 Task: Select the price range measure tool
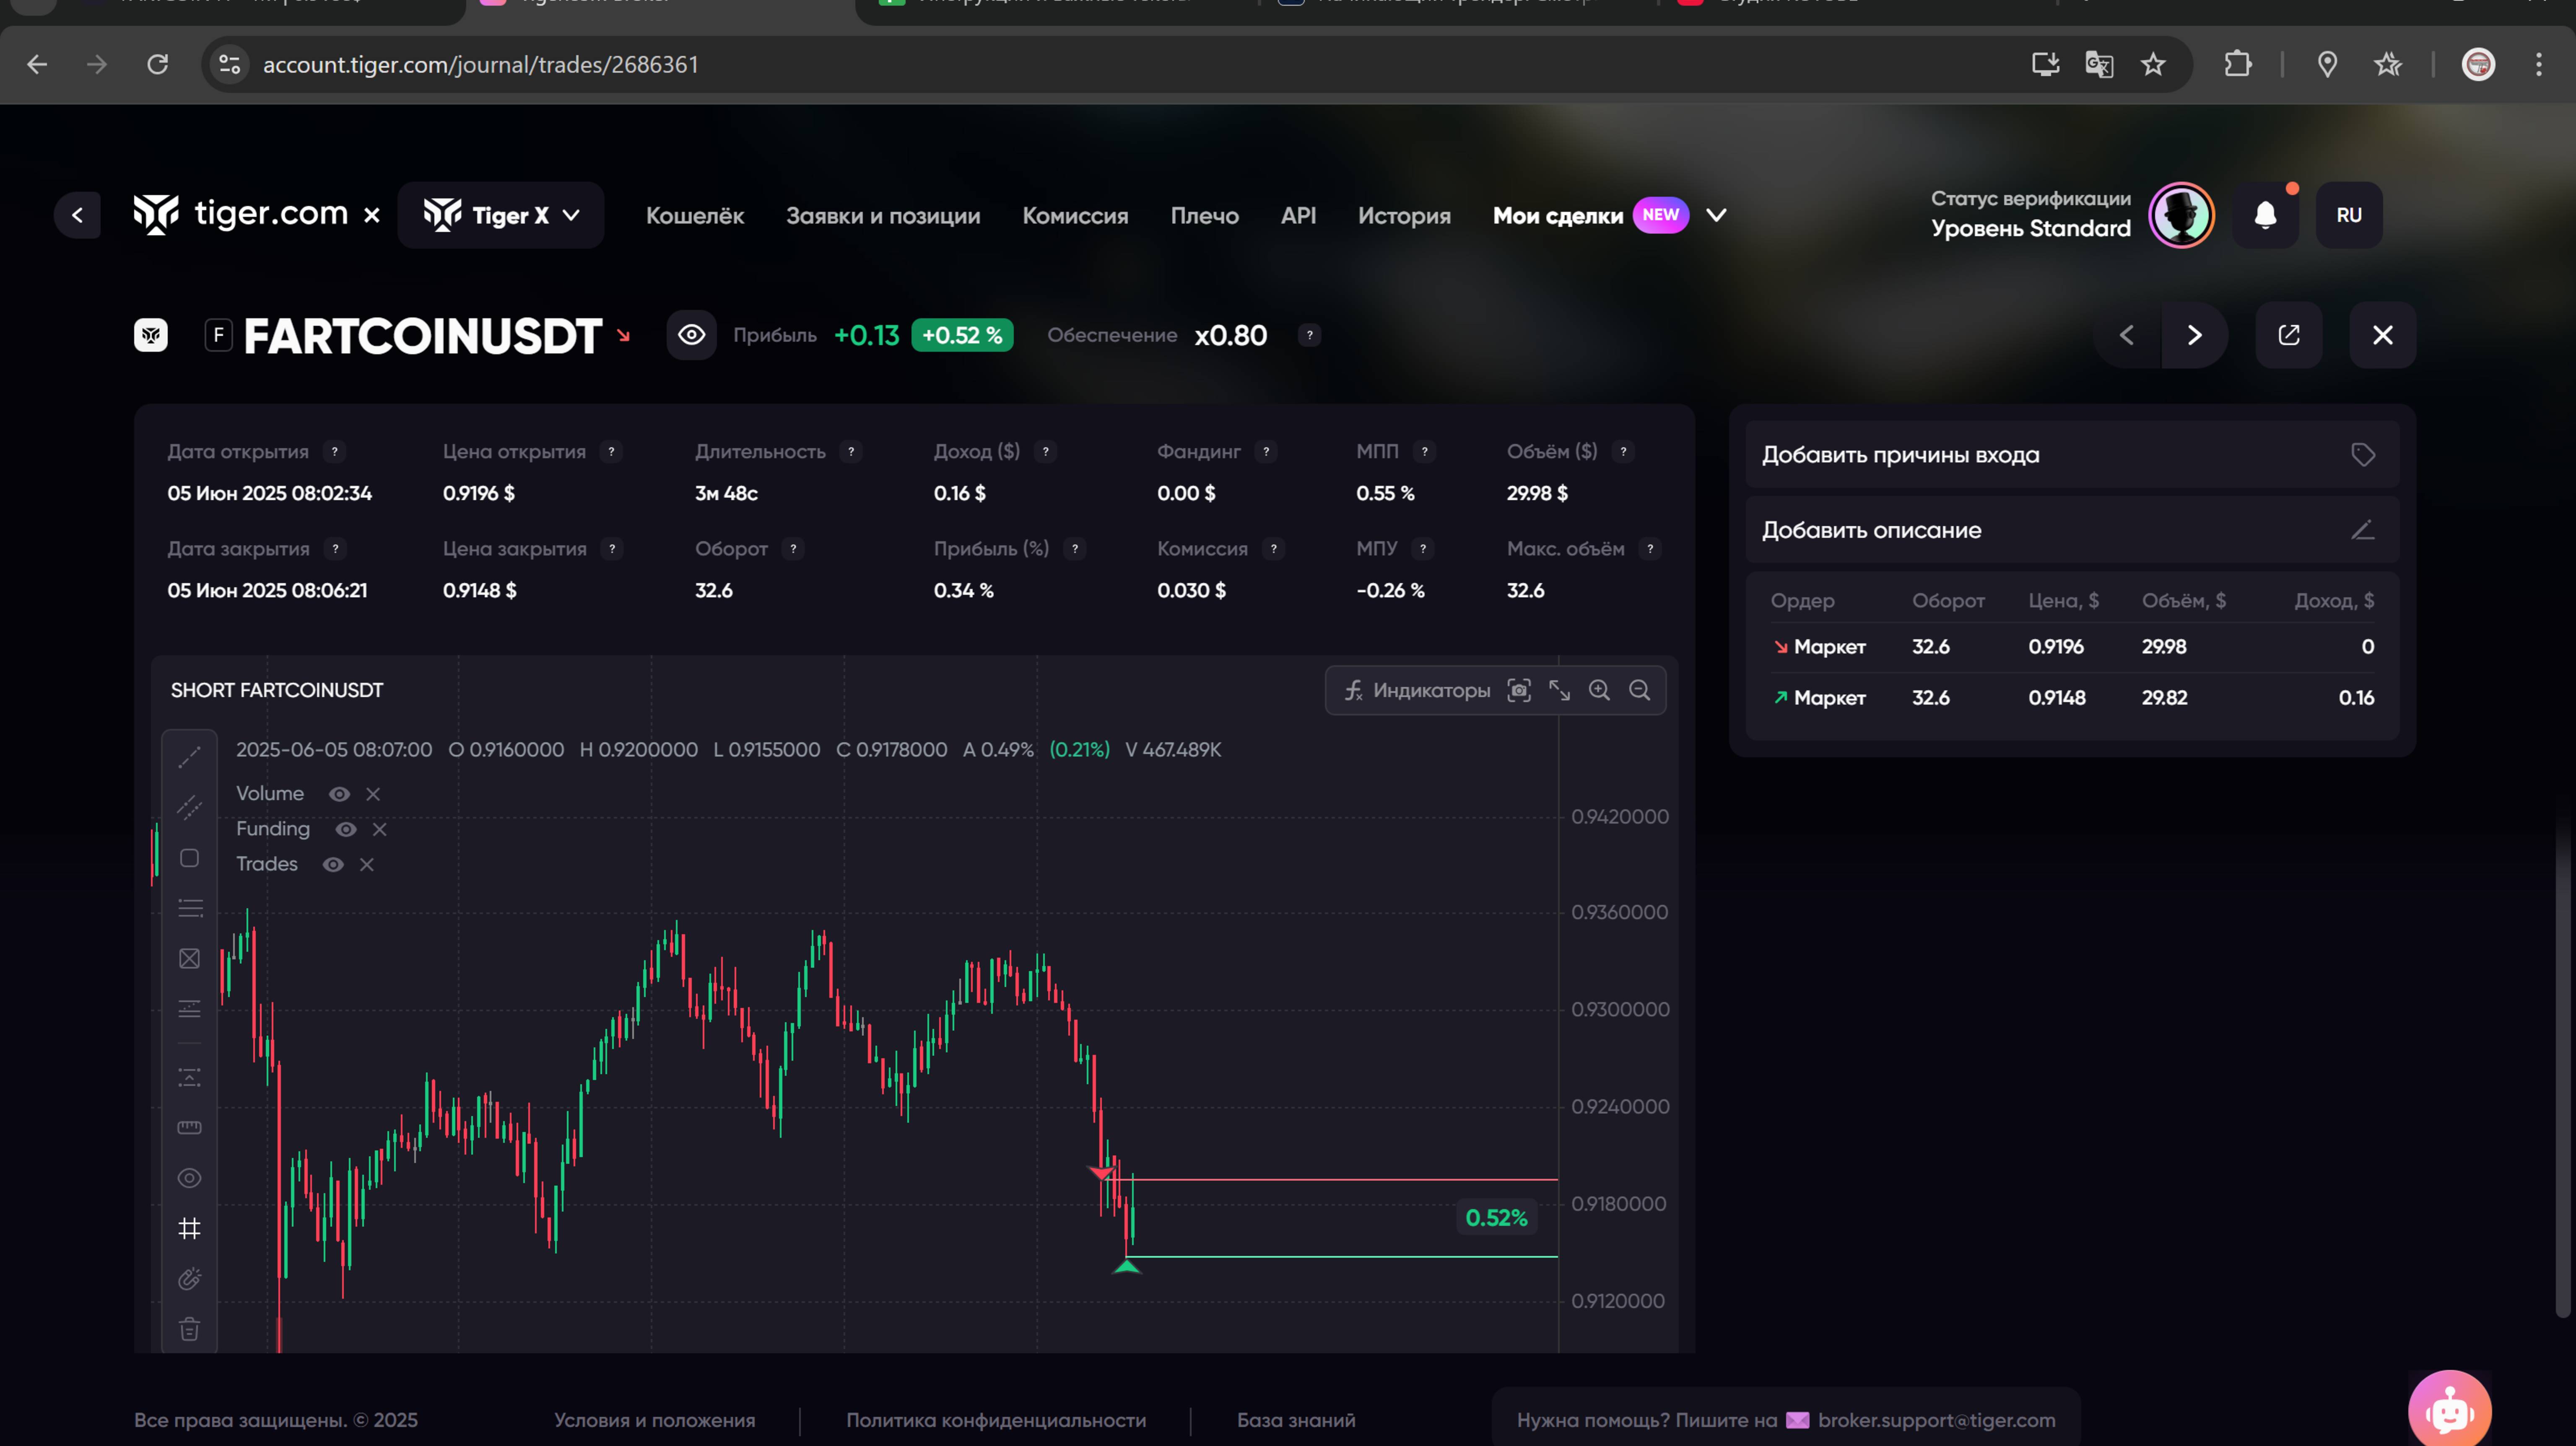(x=189, y=1077)
